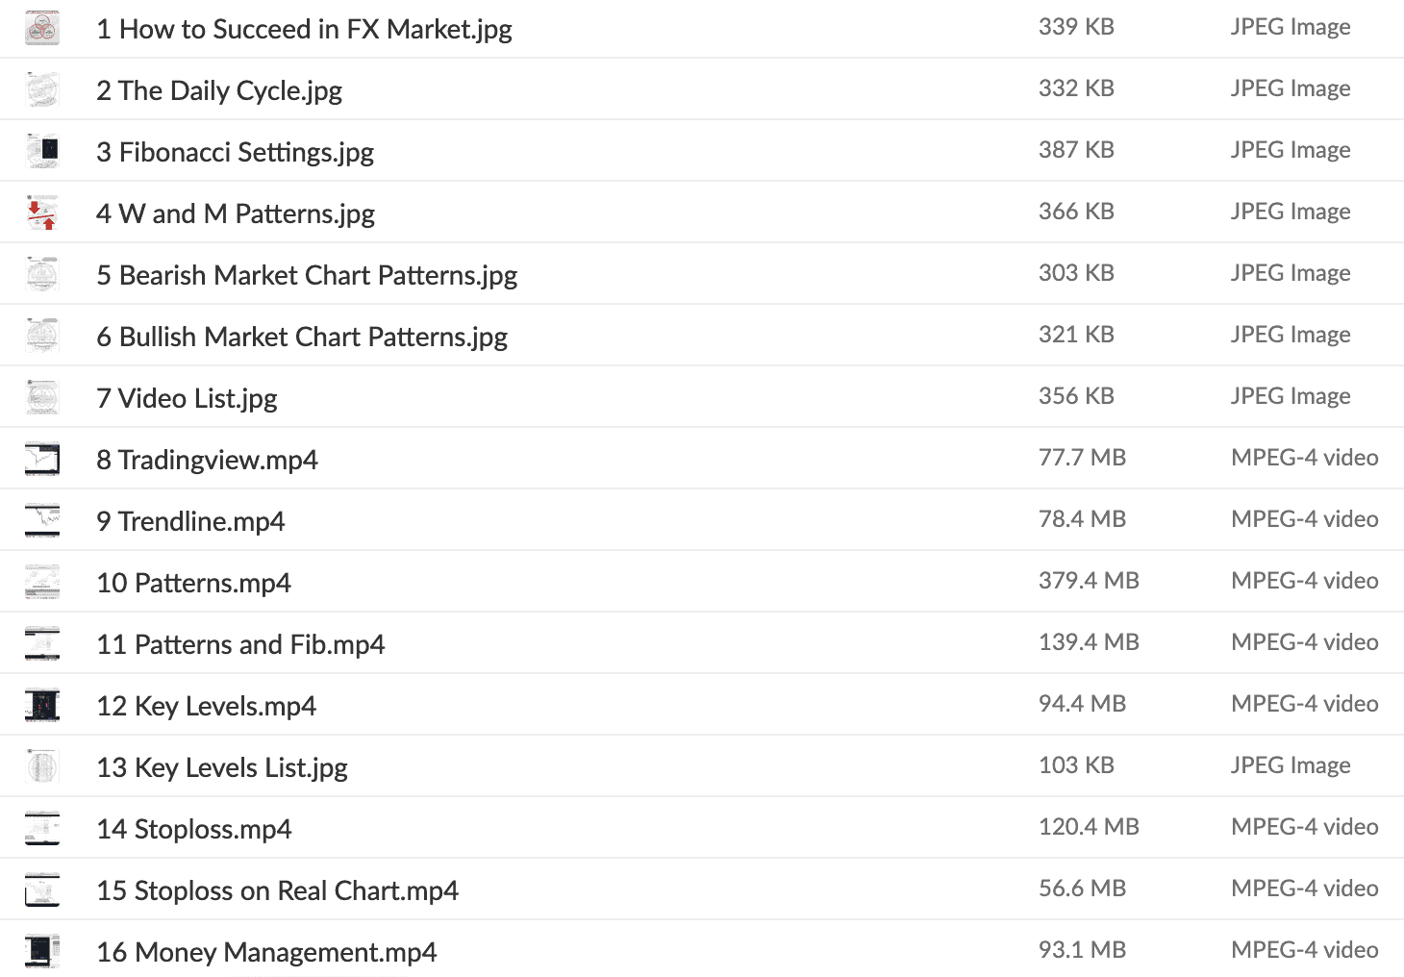Click the Key Levels video thumbnail icon
The image size is (1404, 977).
(42, 705)
